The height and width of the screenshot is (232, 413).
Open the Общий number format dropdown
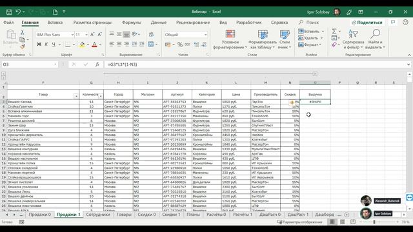click(205, 35)
